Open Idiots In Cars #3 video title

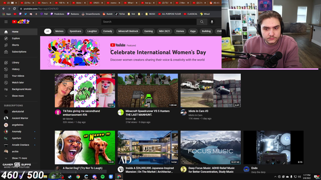pos(198,111)
